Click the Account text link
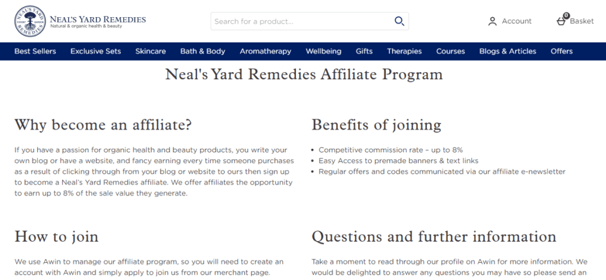The height and width of the screenshot is (280, 606). (517, 21)
